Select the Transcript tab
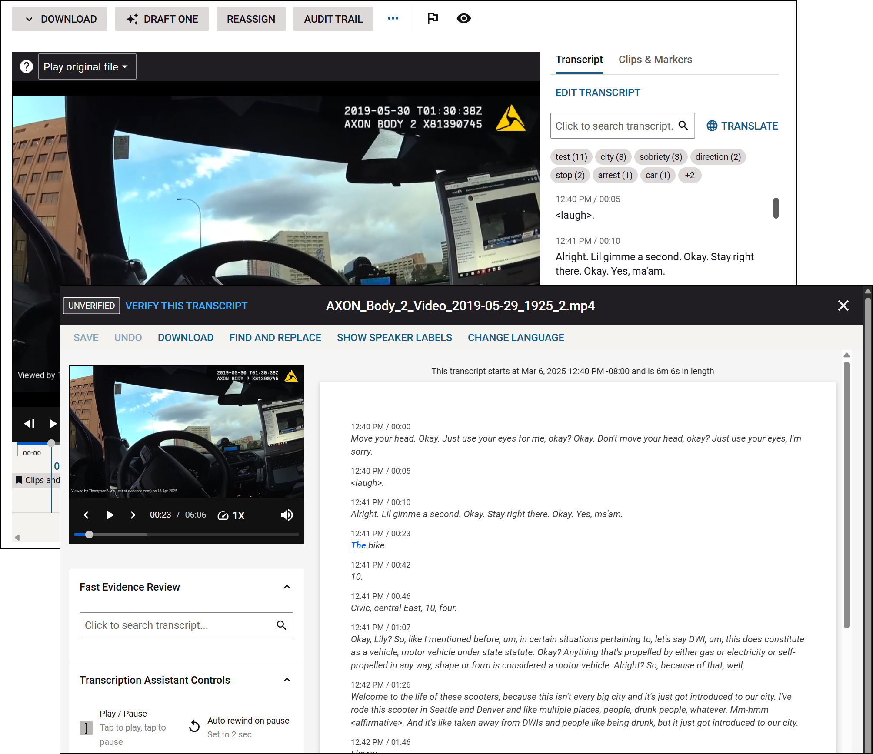The width and height of the screenshot is (873, 754). (x=579, y=60)
